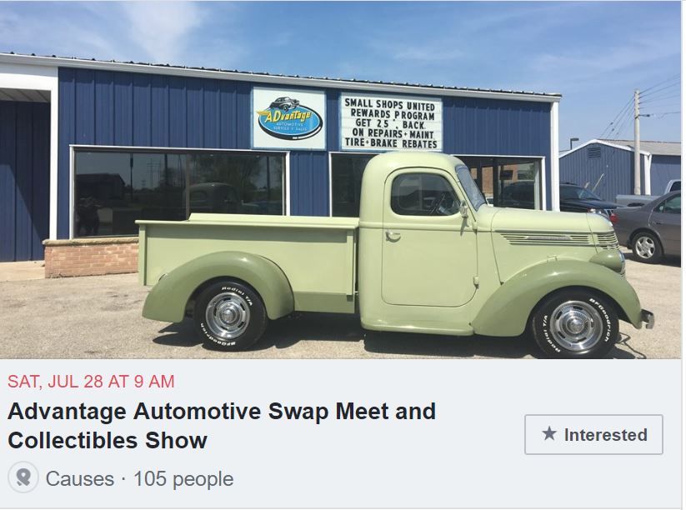Click the large shop window on left
This screenshot has height=510, width=686.
tap(179, 192)
